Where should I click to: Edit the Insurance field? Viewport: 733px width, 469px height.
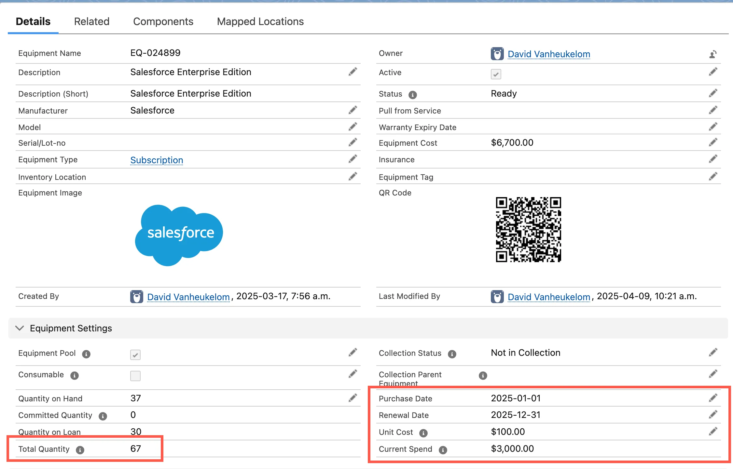pos(713,159)
